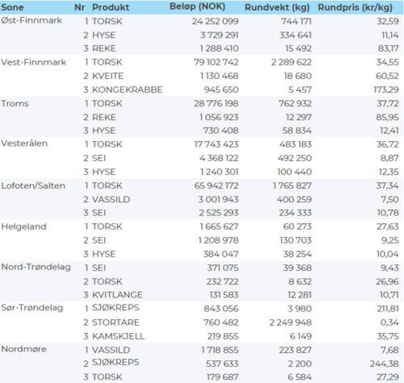Click the KONGEKRABBE product cell
Image resolution: width=404 pixels, height=383 pixels.
click(x=127, y=90)
